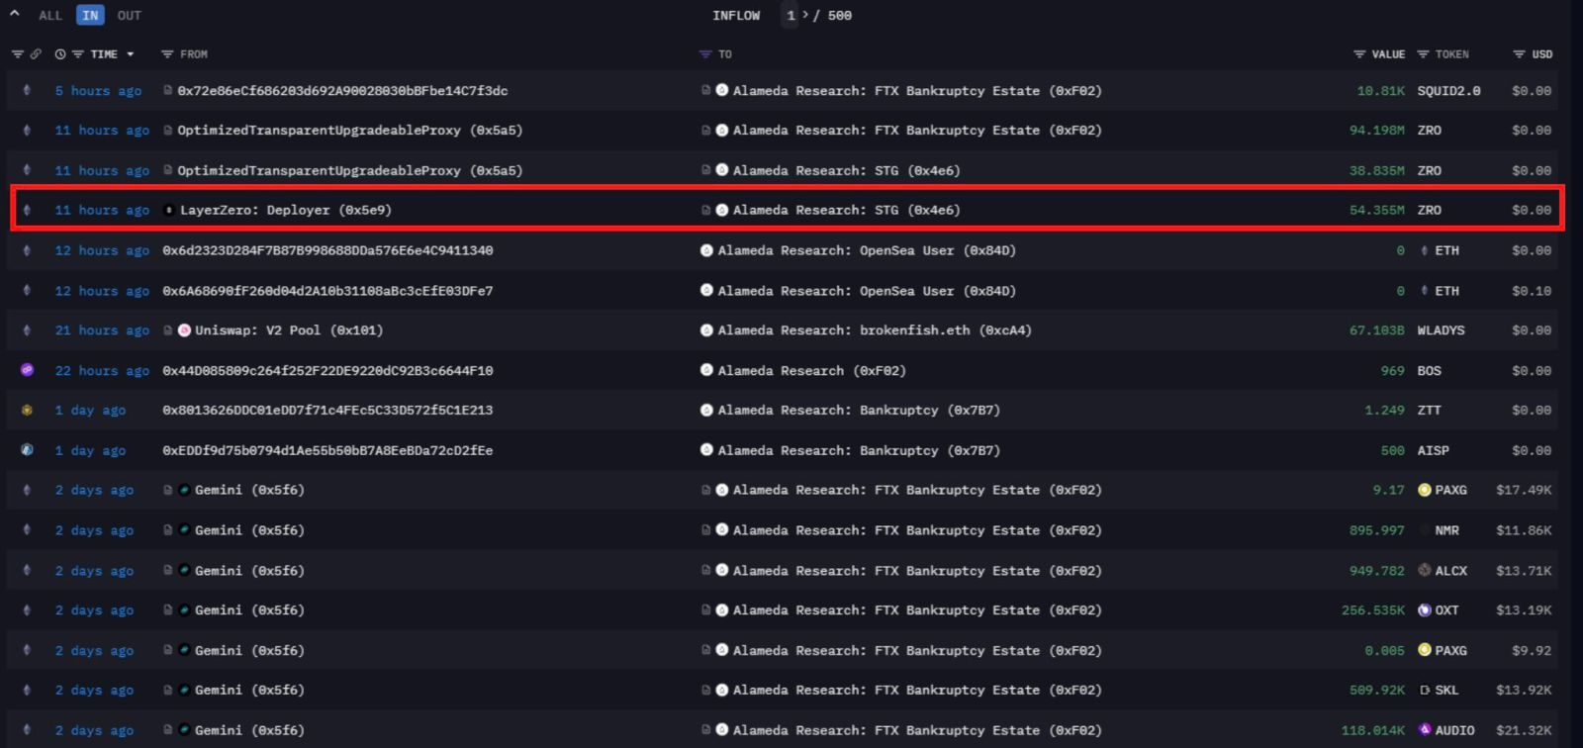Click the clock icon beside the TIME header
1583x748 pixels.
point(60,54)
